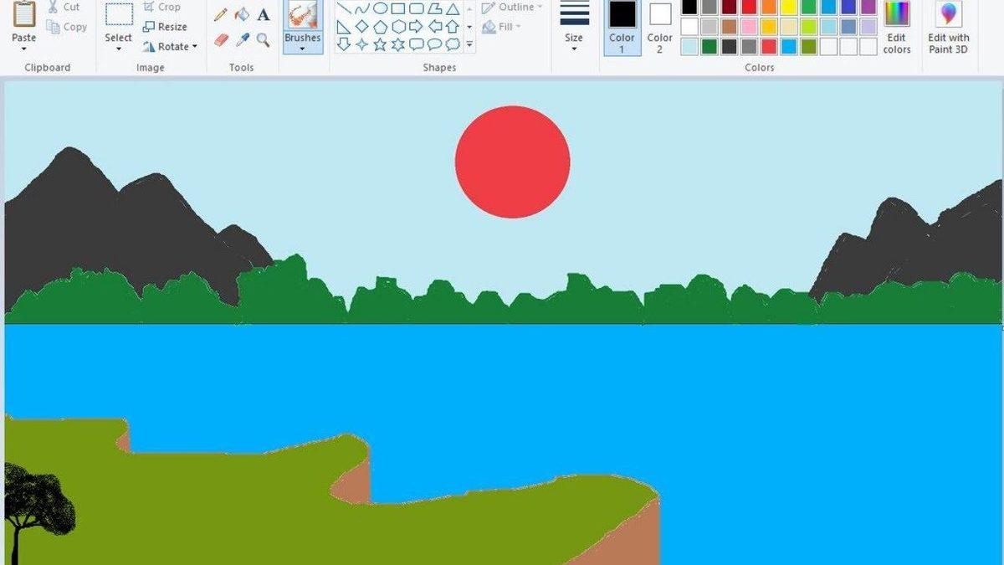This screenshot has height=565, width=1004.
Task: Switch to Color 2 background slot
Action: 660,23
